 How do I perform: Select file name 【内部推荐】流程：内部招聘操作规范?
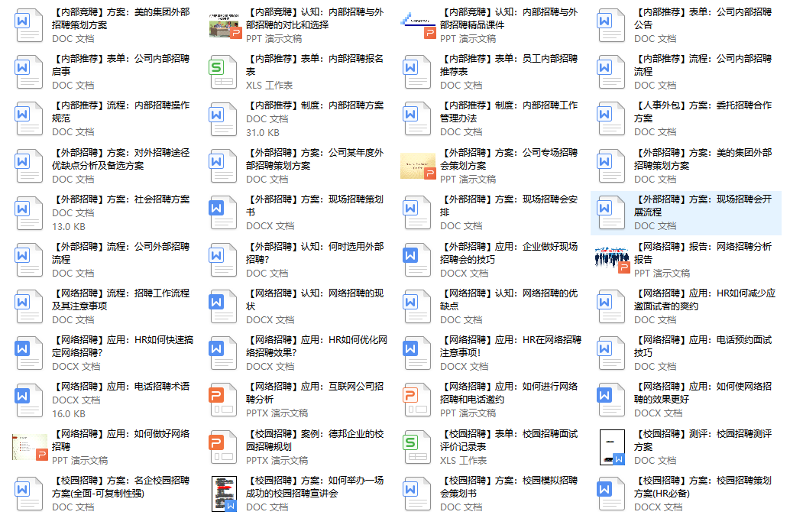click(121, 112)
